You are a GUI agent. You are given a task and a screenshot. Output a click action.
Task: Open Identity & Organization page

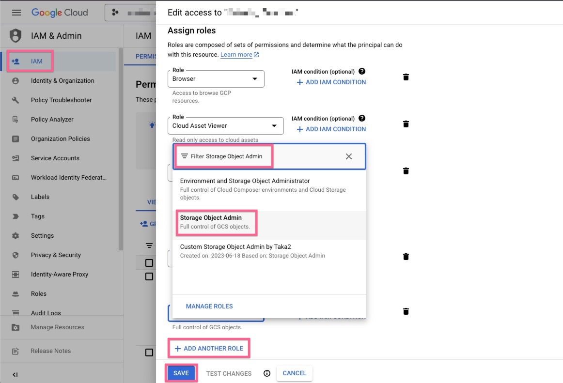point(63,81)
